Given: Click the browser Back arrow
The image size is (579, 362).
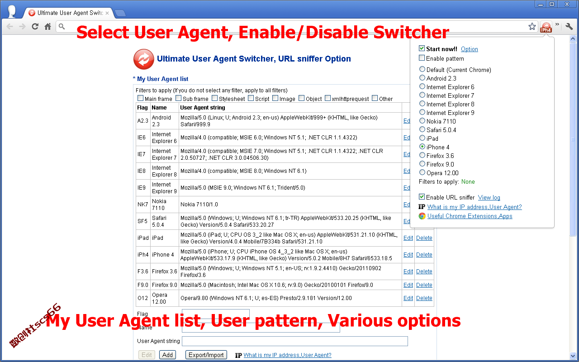Looking at the screenshot, I should click(x=10, y=27).
